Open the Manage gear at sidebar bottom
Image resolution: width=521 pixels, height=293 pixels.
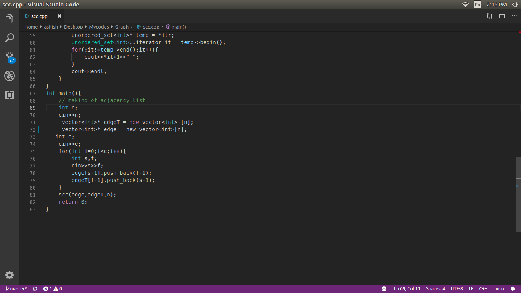point(10,275)
